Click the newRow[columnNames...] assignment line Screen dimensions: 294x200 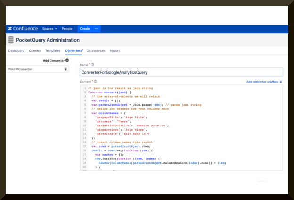(x=163, y=163)
